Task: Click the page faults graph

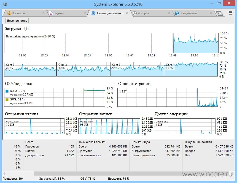Action: tap(168, 97)
